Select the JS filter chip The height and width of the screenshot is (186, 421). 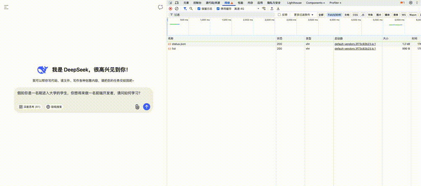(363, 15)
